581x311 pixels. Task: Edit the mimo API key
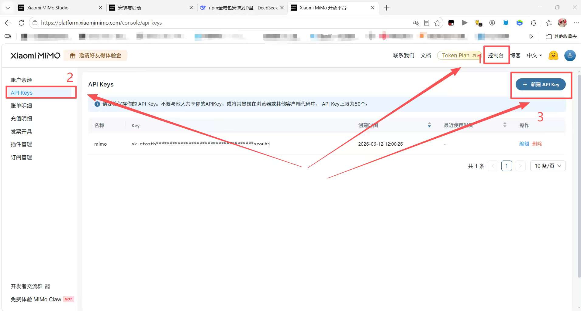tap(524, 144)
